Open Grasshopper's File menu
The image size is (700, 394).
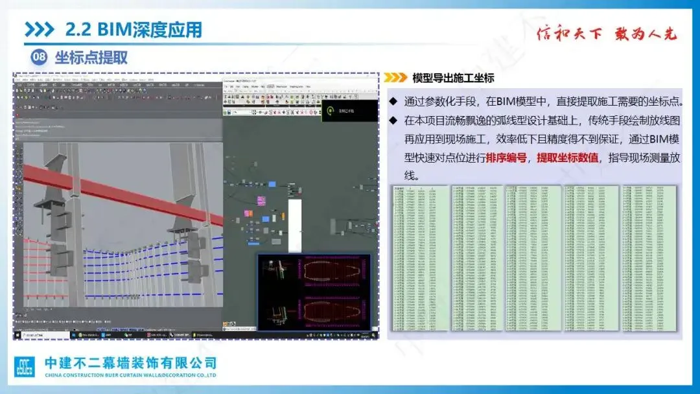226,87
